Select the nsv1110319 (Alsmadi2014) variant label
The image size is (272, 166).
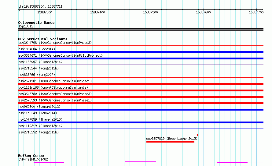[40, 126]
